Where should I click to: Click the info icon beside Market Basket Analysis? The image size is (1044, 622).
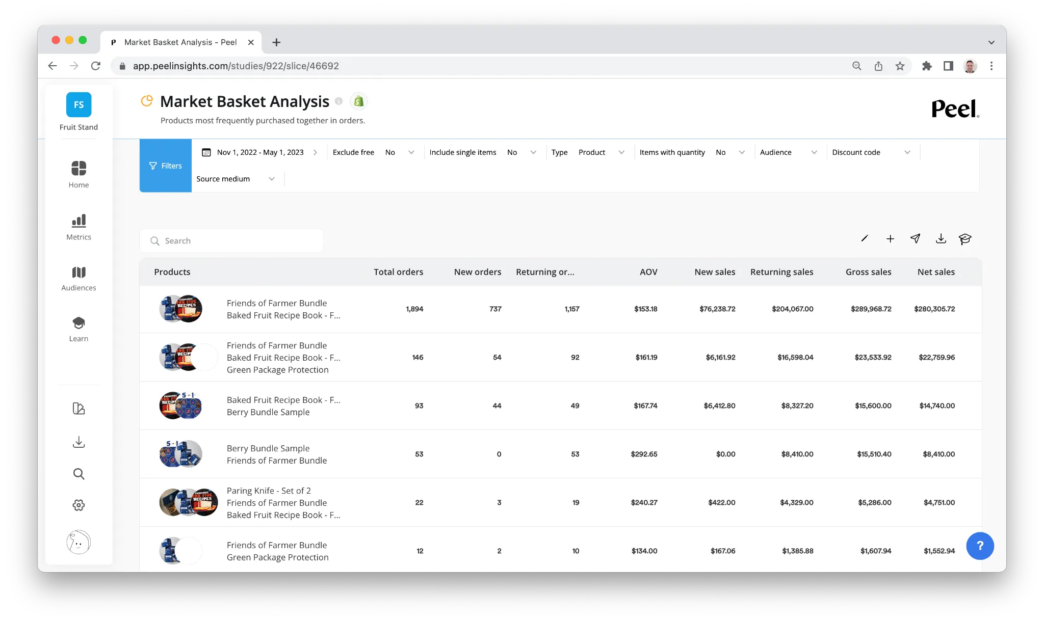click(x=338, y=101)
